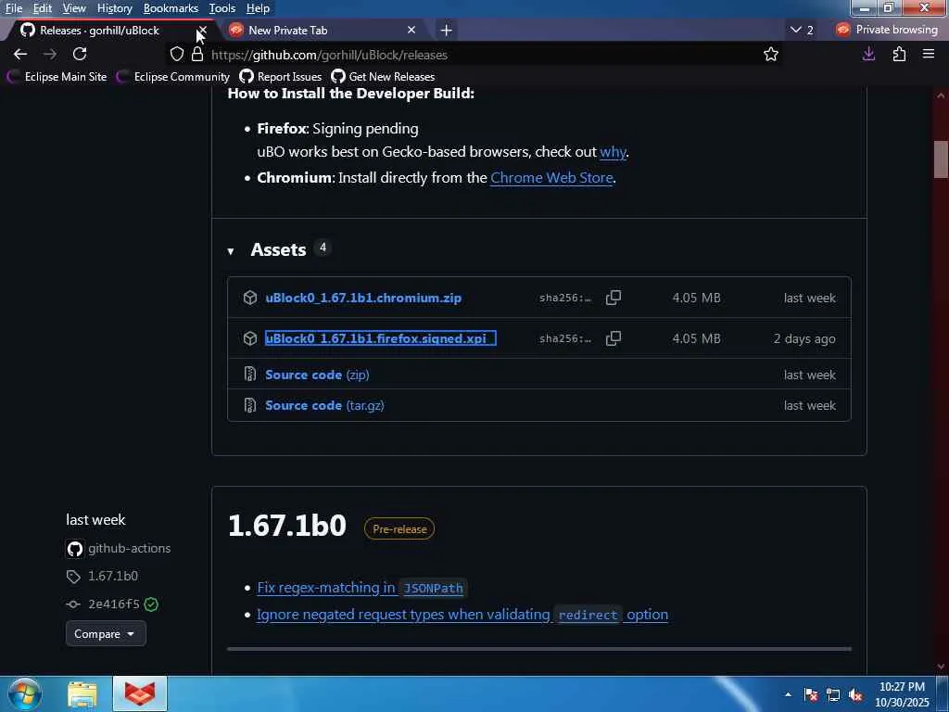Viewport: 949px width, 712px height.
Task: Click the muted volume tray icon
Action: point(855,695)
